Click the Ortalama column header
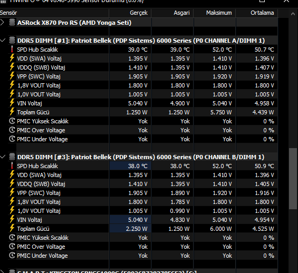The width and height of the screenshot is (298, 273). (x=257, y=13)
